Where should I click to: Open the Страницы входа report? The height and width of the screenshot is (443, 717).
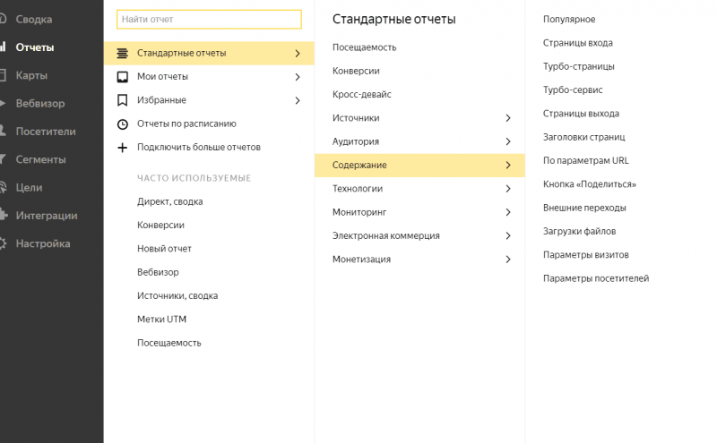[x=577, y=43]
